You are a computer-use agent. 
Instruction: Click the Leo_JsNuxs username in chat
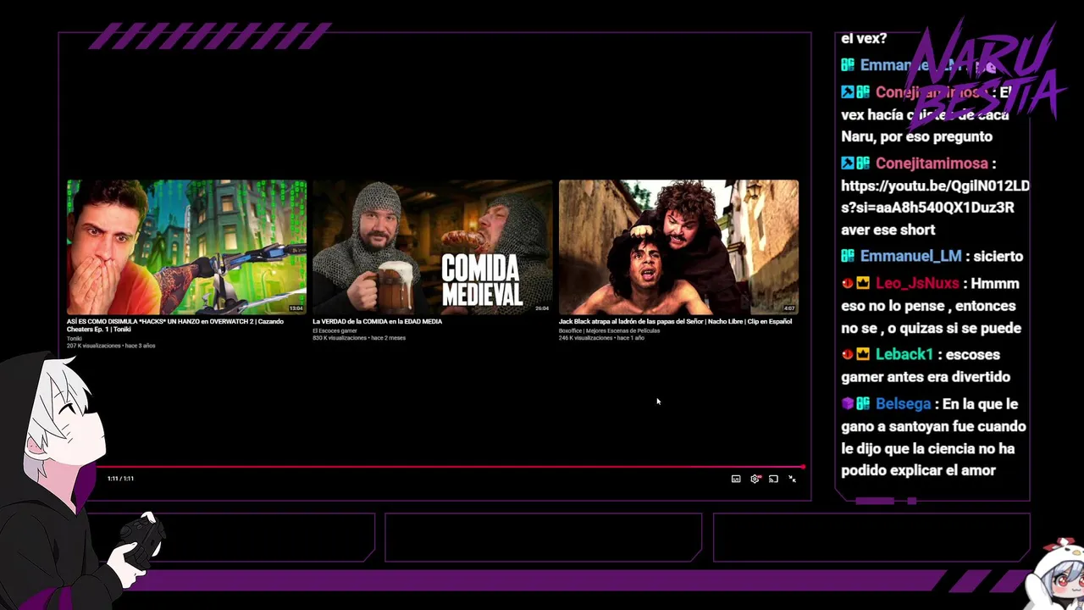click(917, 284)
